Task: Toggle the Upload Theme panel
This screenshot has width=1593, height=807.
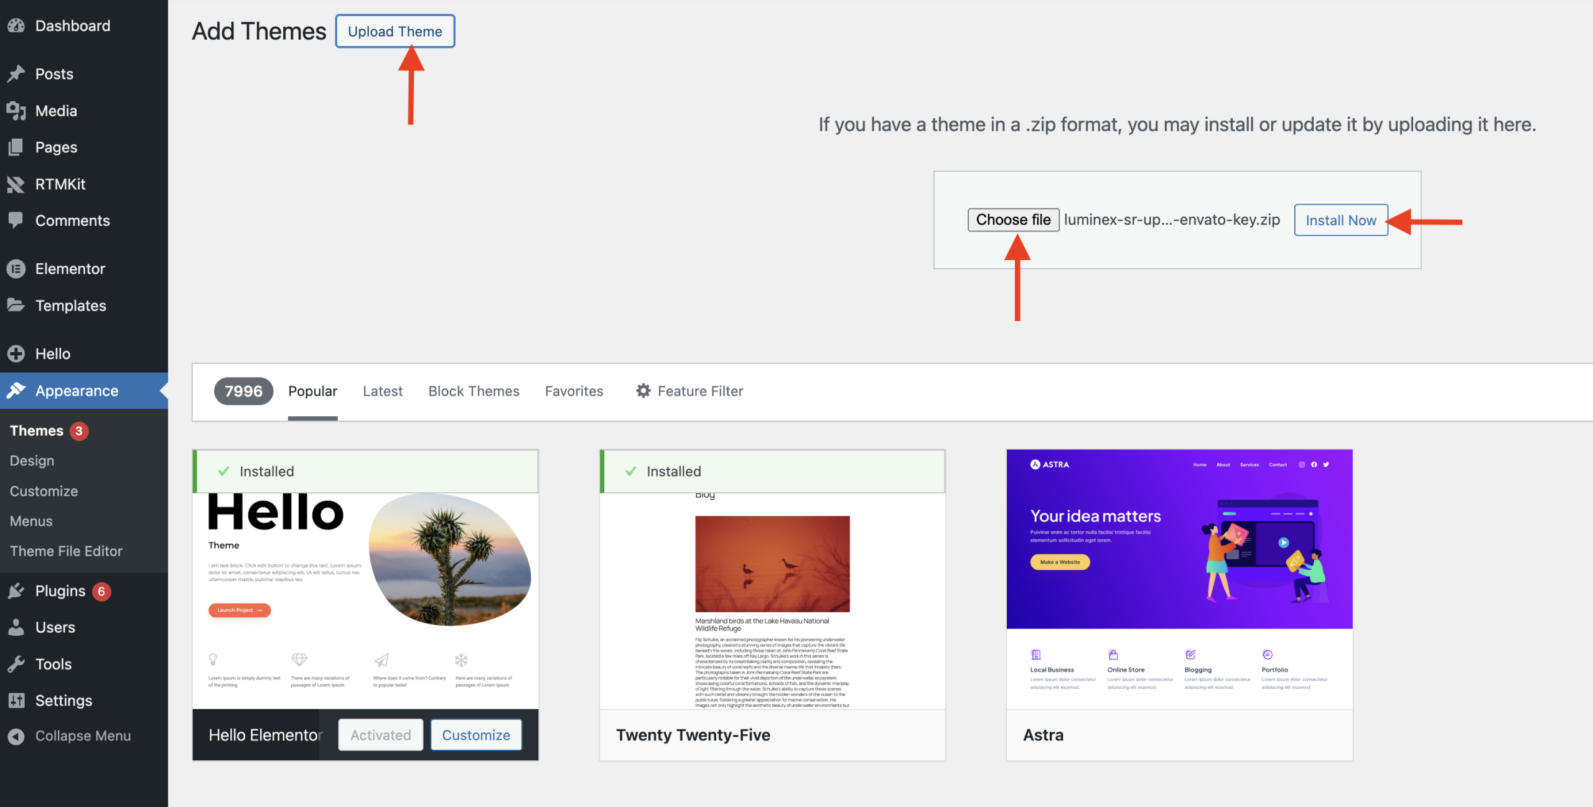Action: [395, 31]
